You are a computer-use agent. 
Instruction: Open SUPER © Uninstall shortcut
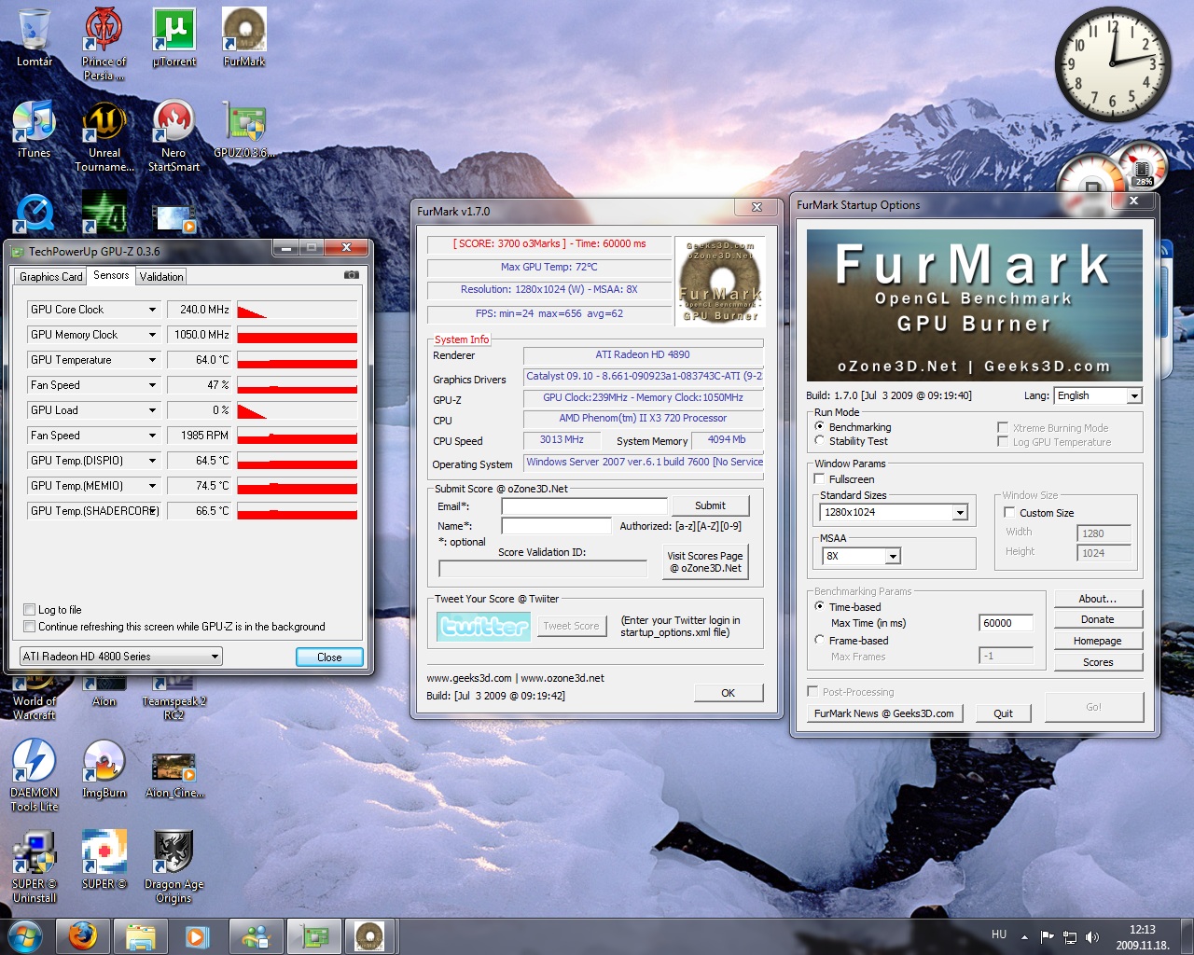(35, 866)
